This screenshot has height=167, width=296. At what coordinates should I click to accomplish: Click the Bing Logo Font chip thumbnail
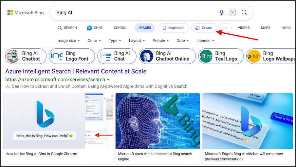click(57, 56)
